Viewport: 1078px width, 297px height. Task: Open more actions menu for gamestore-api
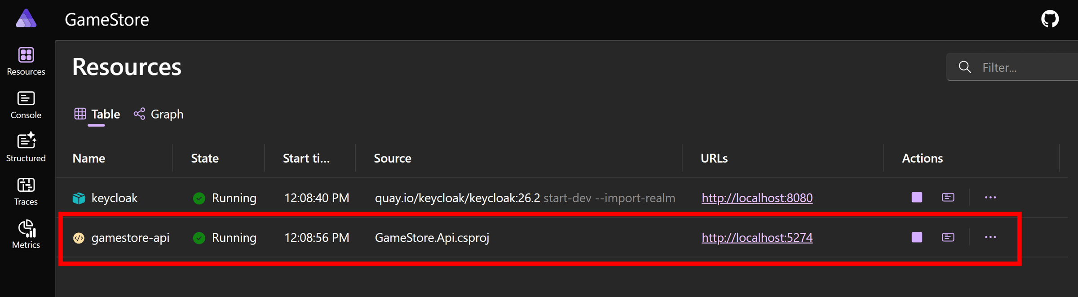click(990, 237)
